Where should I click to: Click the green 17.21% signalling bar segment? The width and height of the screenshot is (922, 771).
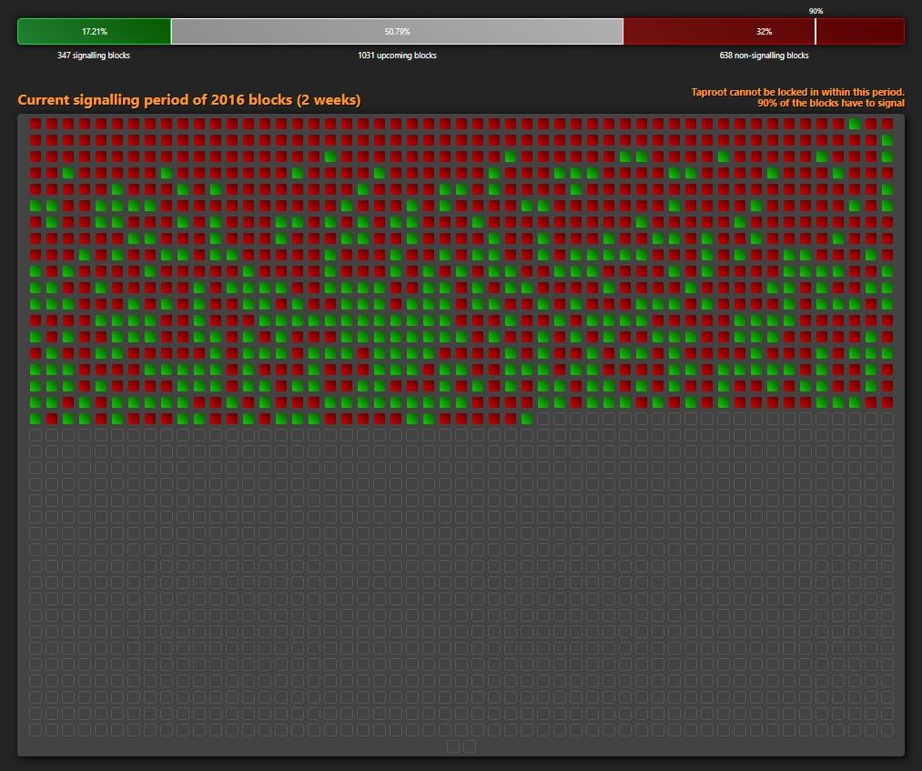94,31
